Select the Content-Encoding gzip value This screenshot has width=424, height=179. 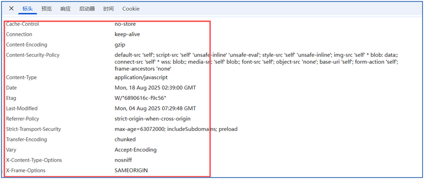click(120, 45)
